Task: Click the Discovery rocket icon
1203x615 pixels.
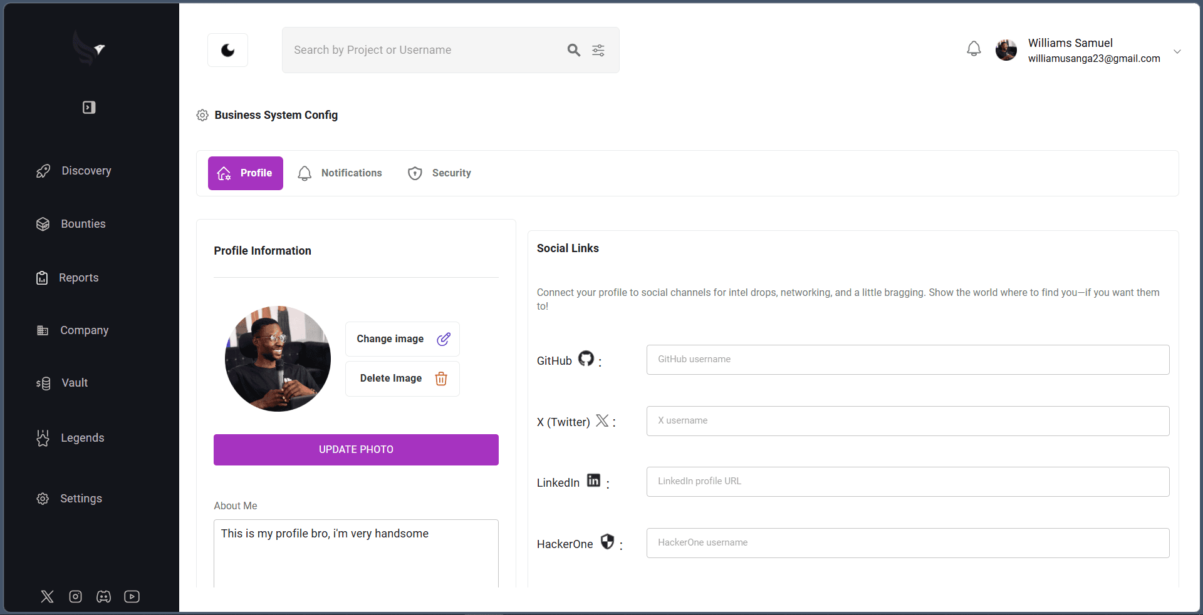Action: click(43, 171)
